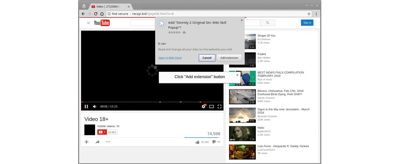Open the Despacito video thumbnail
This screenshot has width=399, height=164.
(243, 152)
